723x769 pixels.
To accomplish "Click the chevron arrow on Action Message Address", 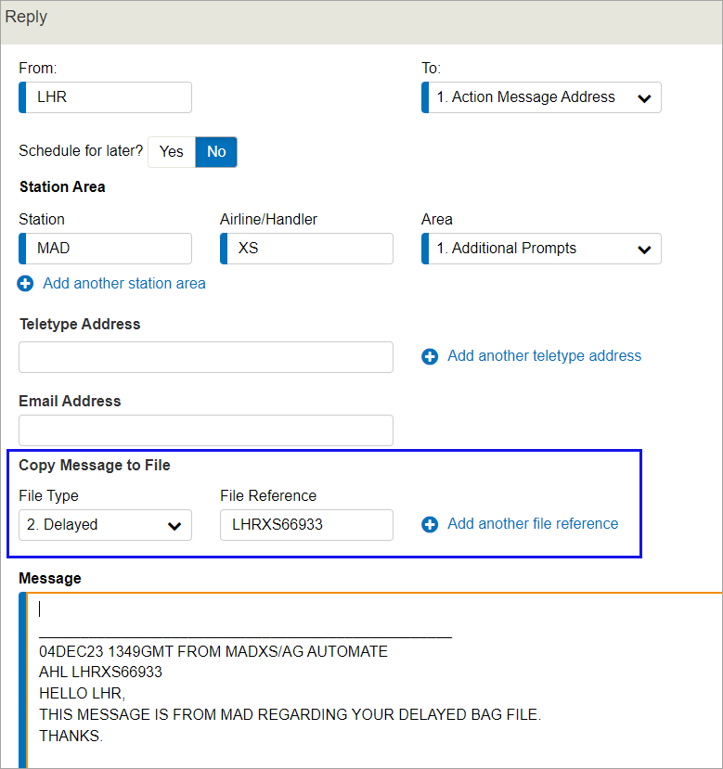I will (x=644, y=98).
